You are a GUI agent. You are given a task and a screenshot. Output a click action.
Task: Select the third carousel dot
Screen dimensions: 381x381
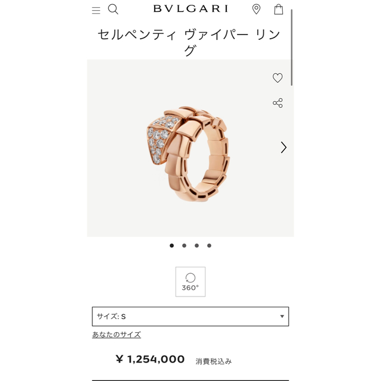196,245
